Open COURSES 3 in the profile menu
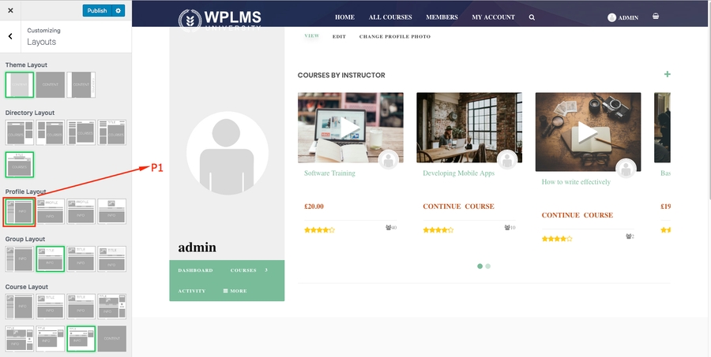711x357 pixels. pos(249,270)
